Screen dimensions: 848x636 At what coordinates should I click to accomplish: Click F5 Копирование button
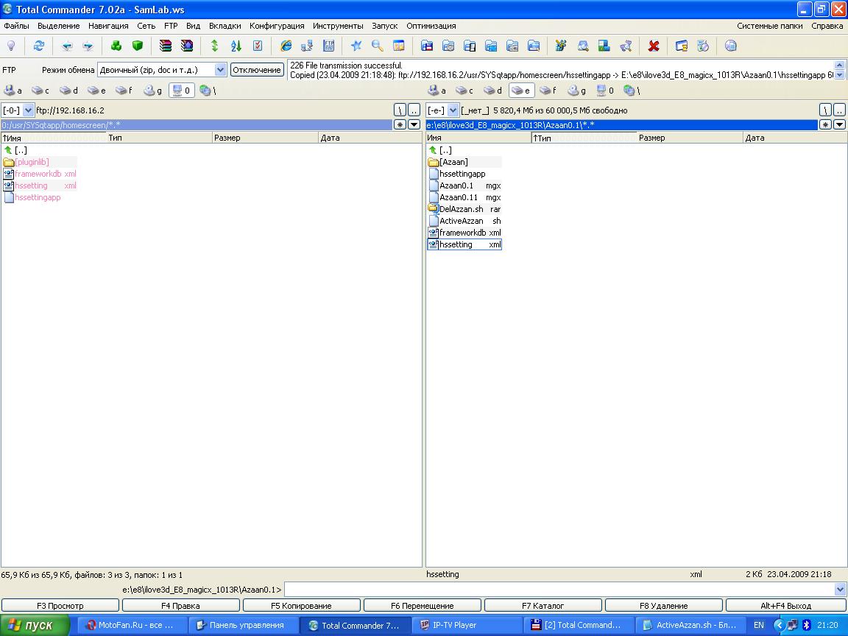[x=301, y=606]
